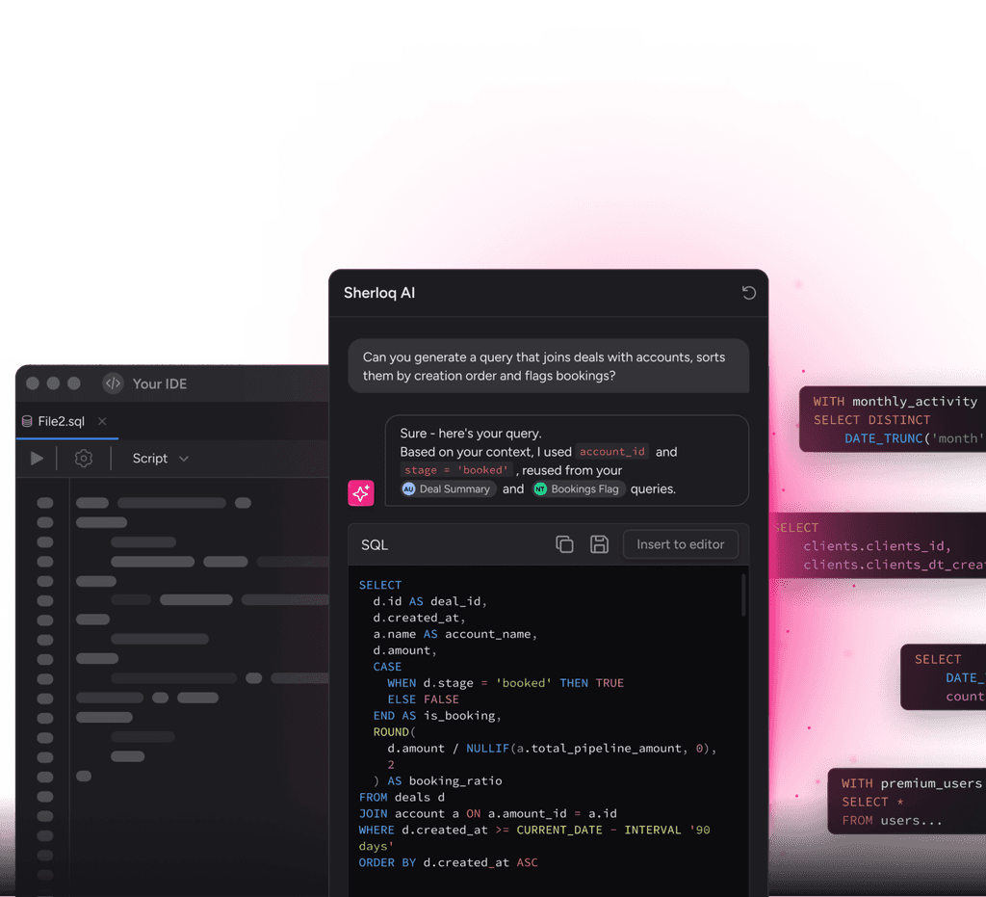Click the SQL panel label

[374, 543]
